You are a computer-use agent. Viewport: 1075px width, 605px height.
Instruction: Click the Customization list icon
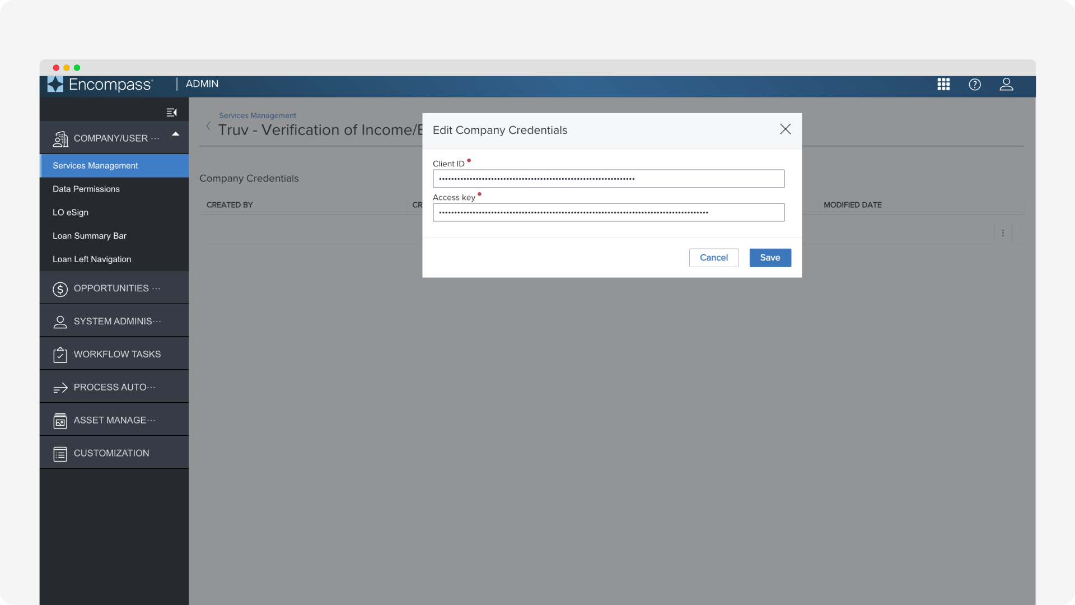pyautogui.click(x=60, y=454)
